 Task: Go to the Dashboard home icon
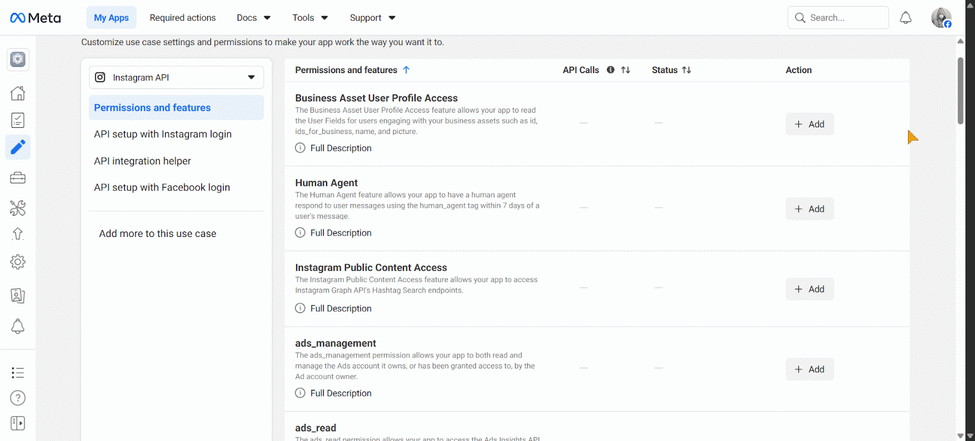18,93
